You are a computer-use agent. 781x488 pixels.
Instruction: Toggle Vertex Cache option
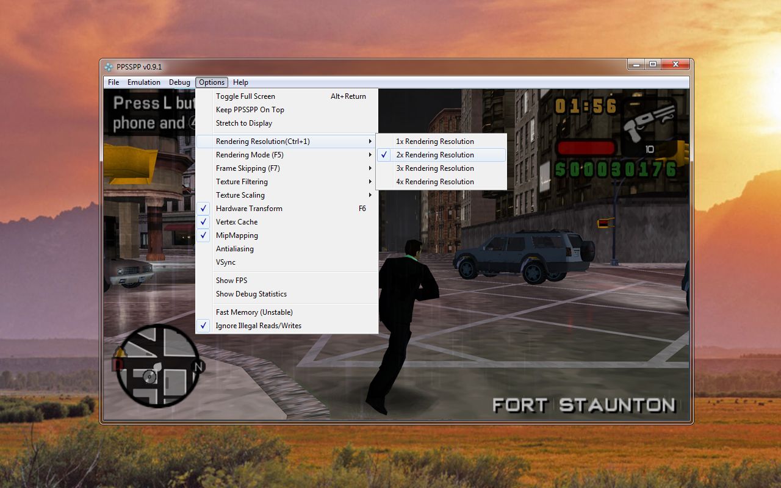tap(287, 222)
